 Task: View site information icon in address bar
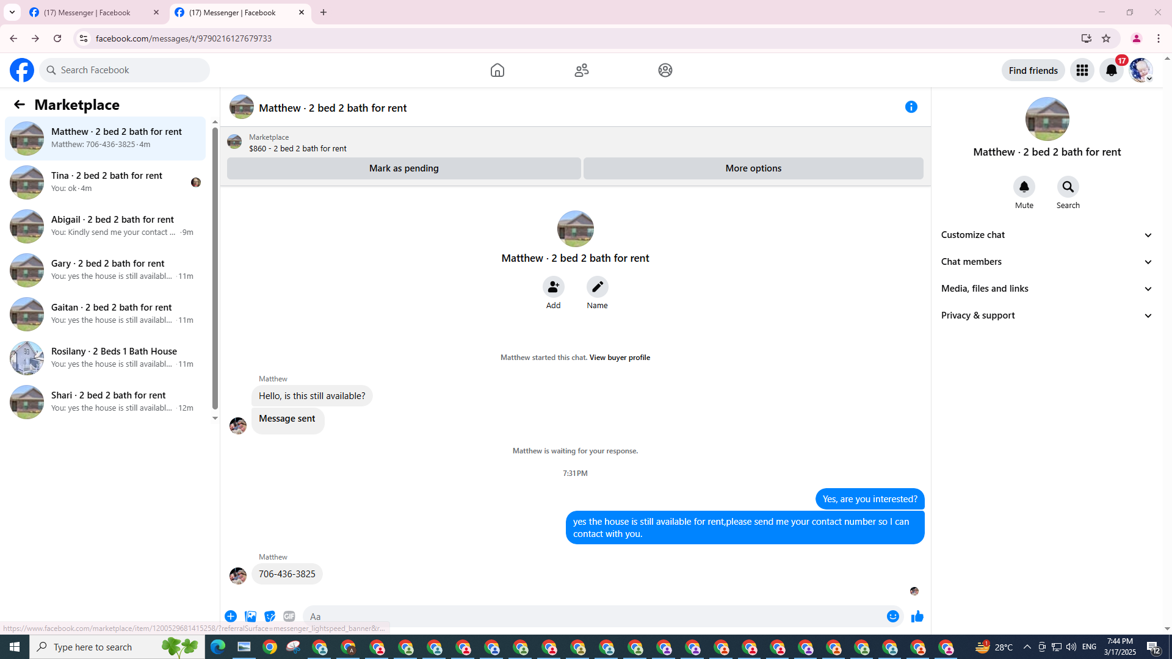[83, 38]
